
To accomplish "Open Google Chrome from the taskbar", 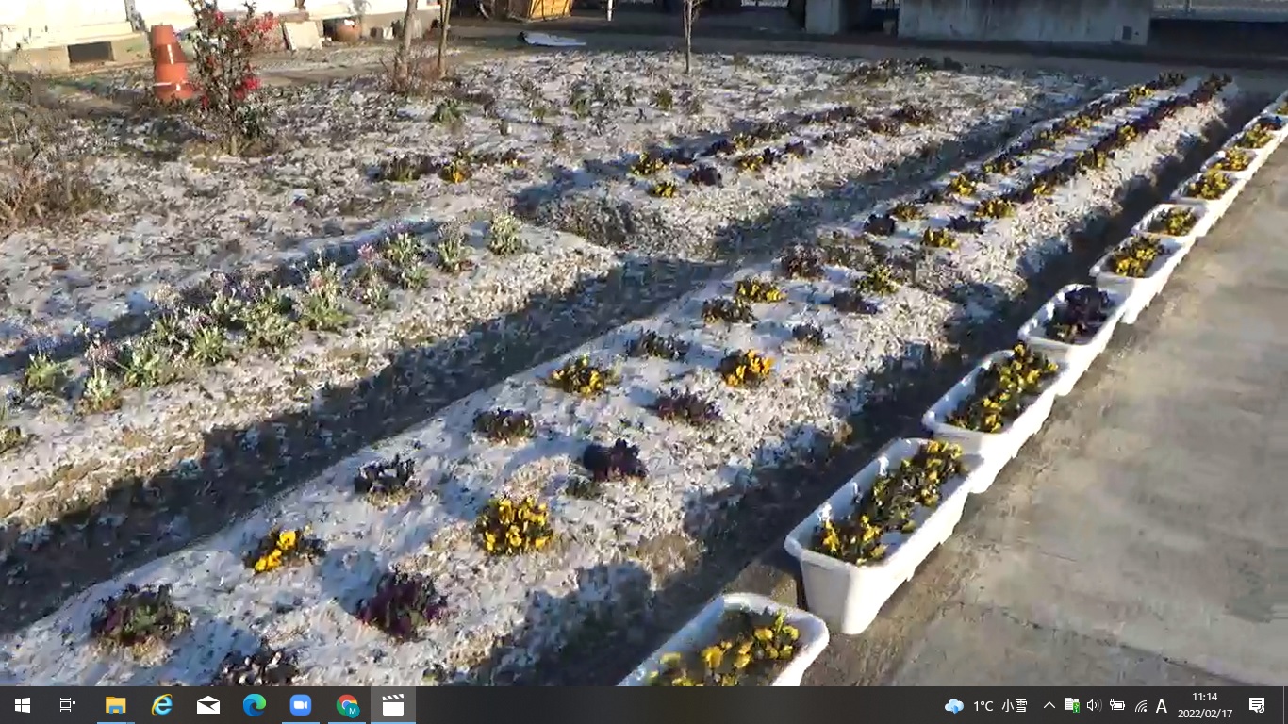I will [347, 705].
